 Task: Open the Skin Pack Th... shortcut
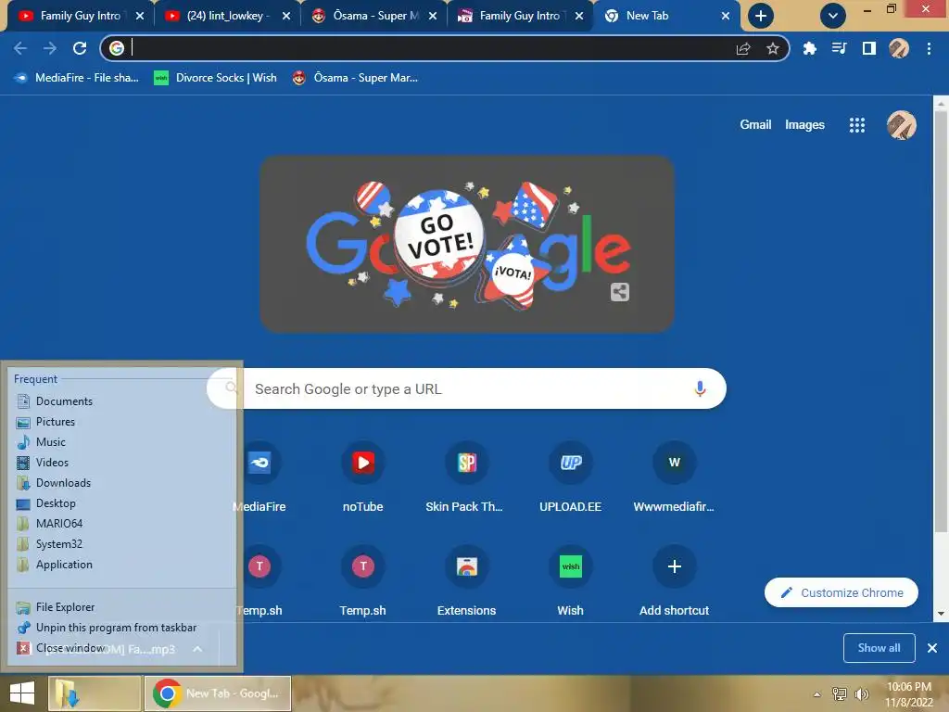[x=467, y=478]
